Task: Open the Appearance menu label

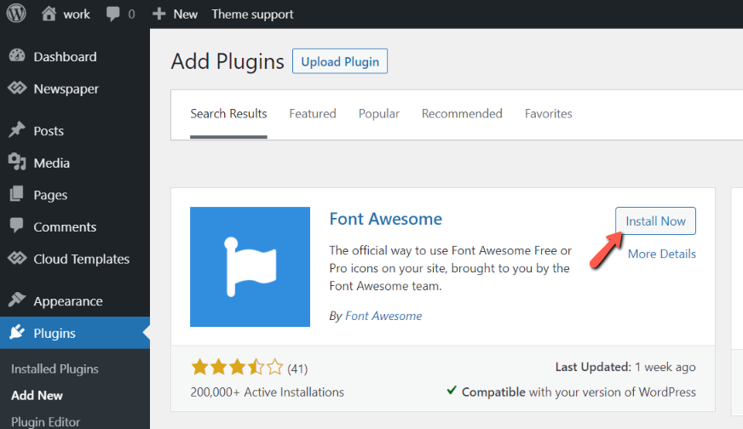Action: (x=68, y=301)
